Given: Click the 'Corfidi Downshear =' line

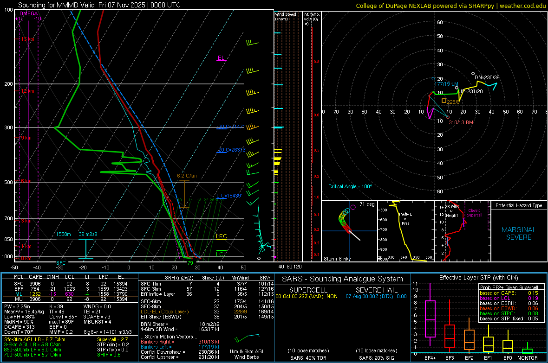Looking at the screenshot, I should click(x=180, y=352).
